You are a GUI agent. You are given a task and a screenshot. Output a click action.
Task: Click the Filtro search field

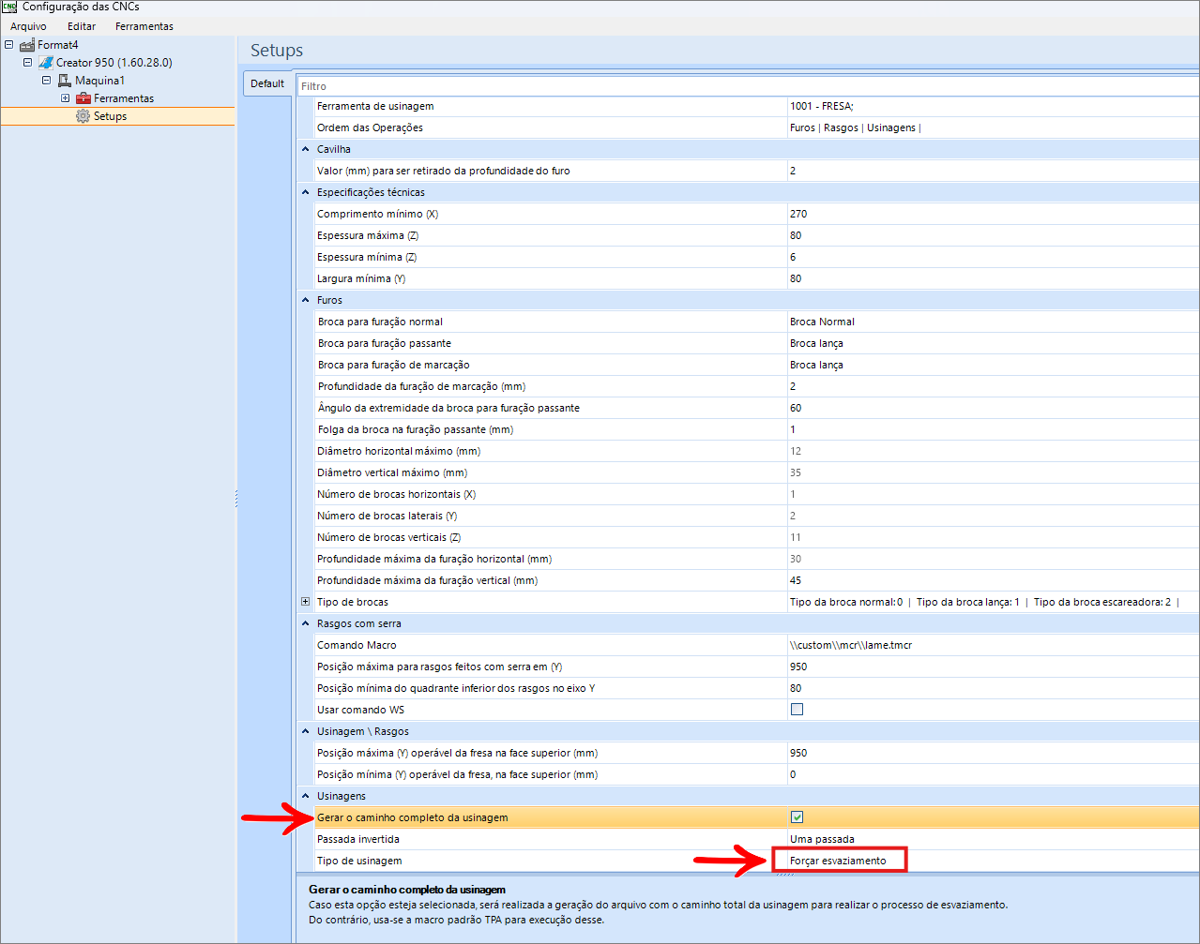(748, 86)
